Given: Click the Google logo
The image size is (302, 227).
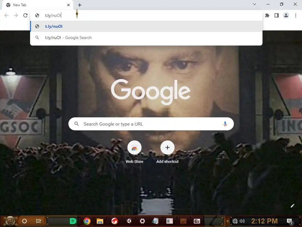Looking at the screenshot, I should [151, 92].
